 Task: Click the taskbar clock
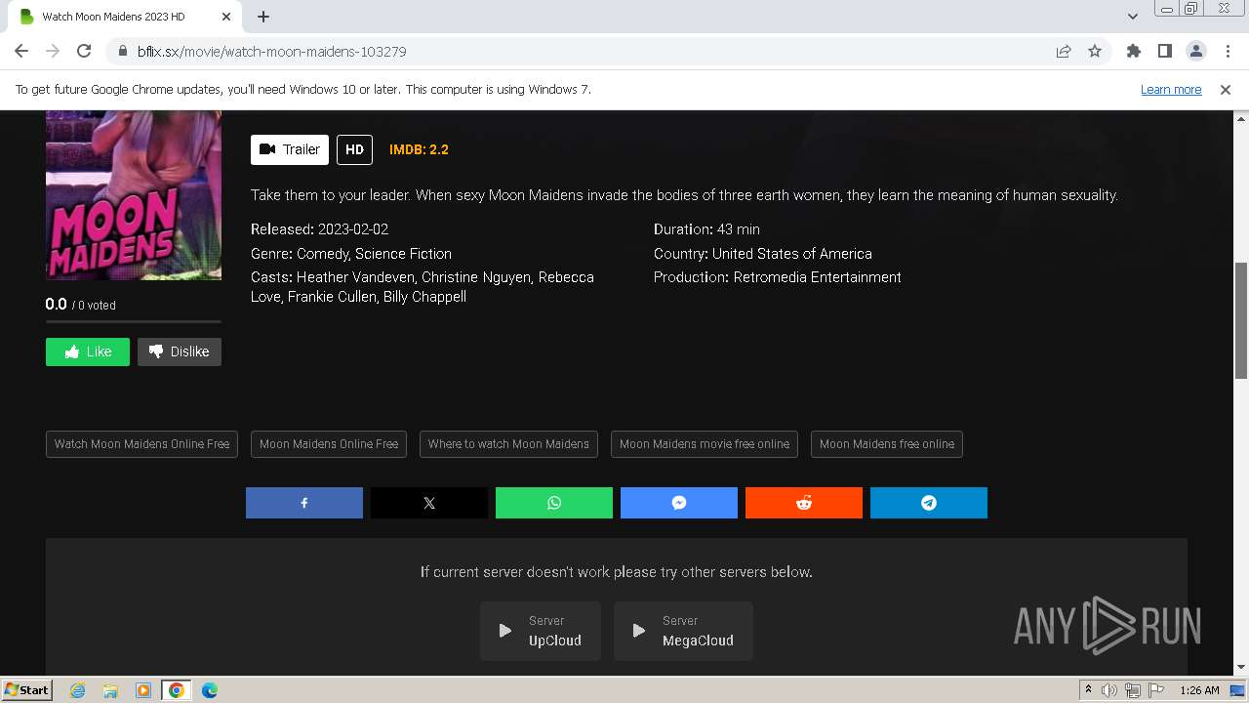tap(1199, 690)
